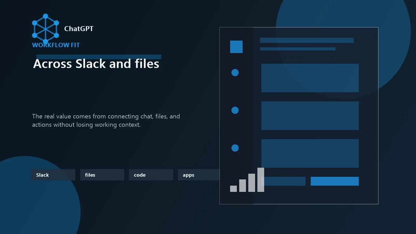The image size is (416, 234).
Task: Click the blue square icon in mockup sidebar
Action: pyautogui.click(x=236, y=47)
